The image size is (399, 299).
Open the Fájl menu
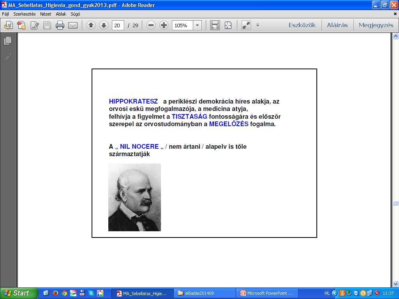pos(5,14)
